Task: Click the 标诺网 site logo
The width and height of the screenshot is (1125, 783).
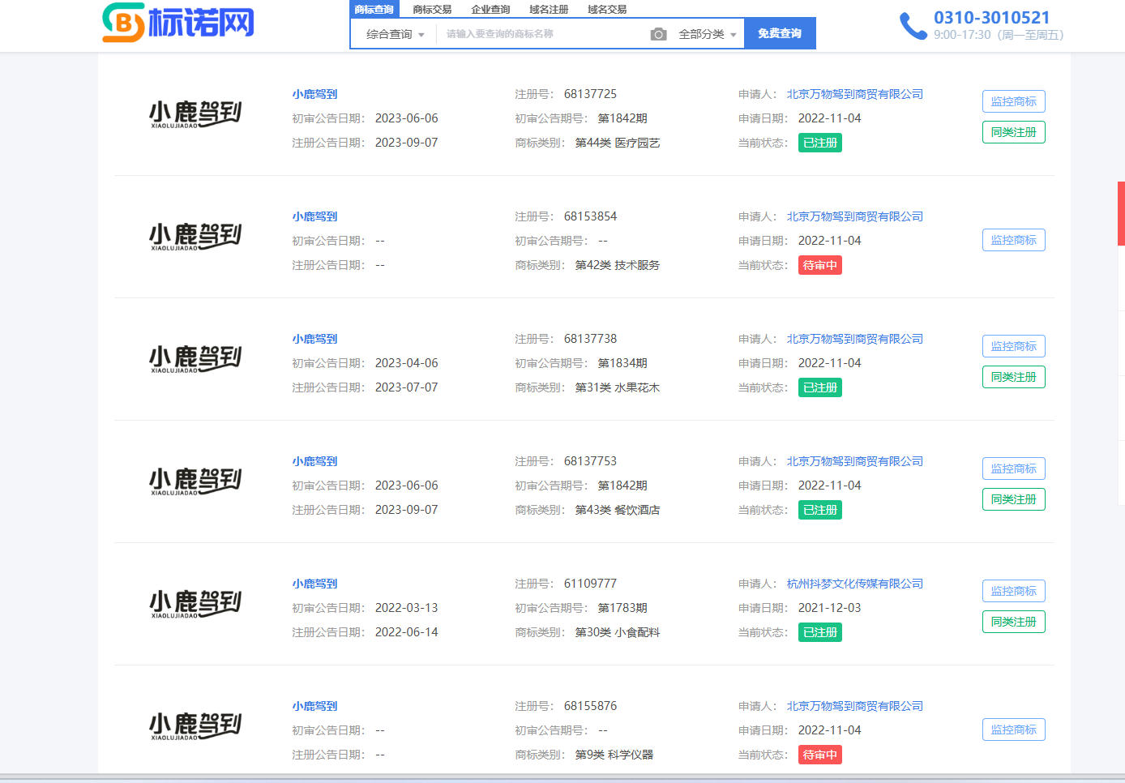Action: [178, 22]
